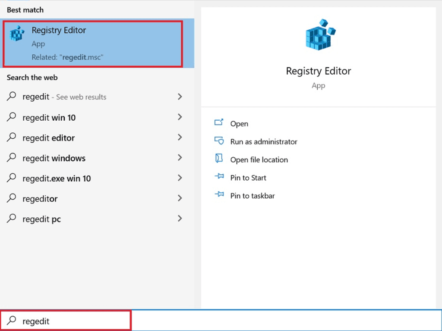Expand the "regedit - See web results" chevron
This screenshot has width=442, height=331.
tap(180, 97)
